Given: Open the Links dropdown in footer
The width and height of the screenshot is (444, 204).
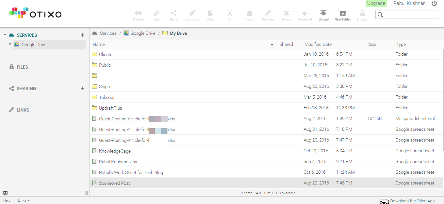Looking at the screenshot, I should pos(24,200).
